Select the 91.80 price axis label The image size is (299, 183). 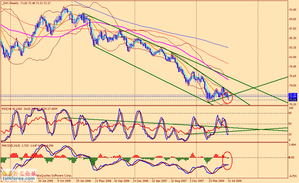point(292,10)
